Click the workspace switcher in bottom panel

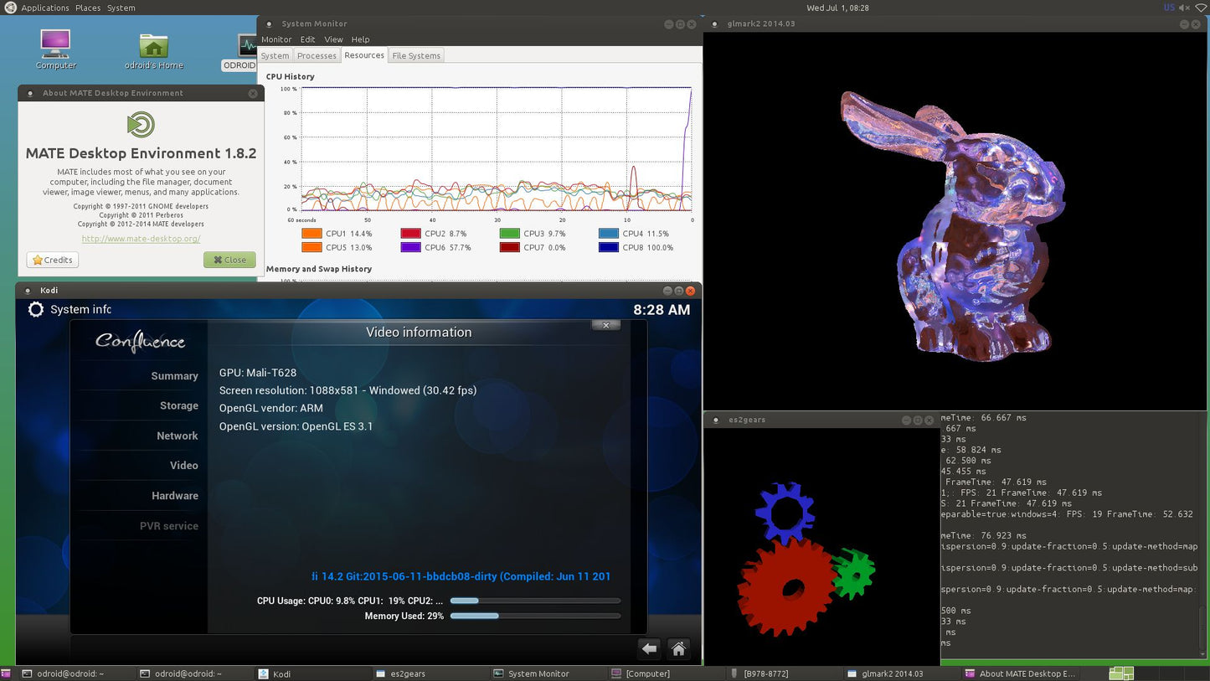click(x=1120, y=673)
